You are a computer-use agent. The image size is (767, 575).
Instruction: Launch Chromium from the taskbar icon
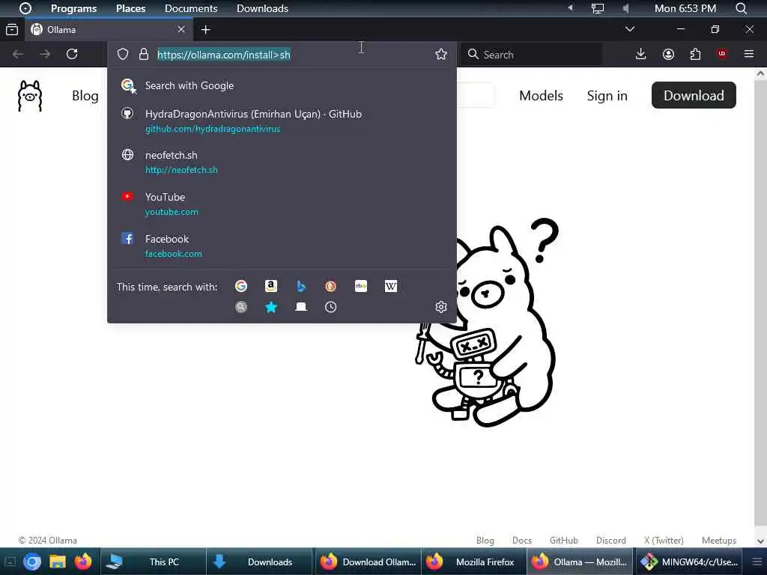click(32, 562)
